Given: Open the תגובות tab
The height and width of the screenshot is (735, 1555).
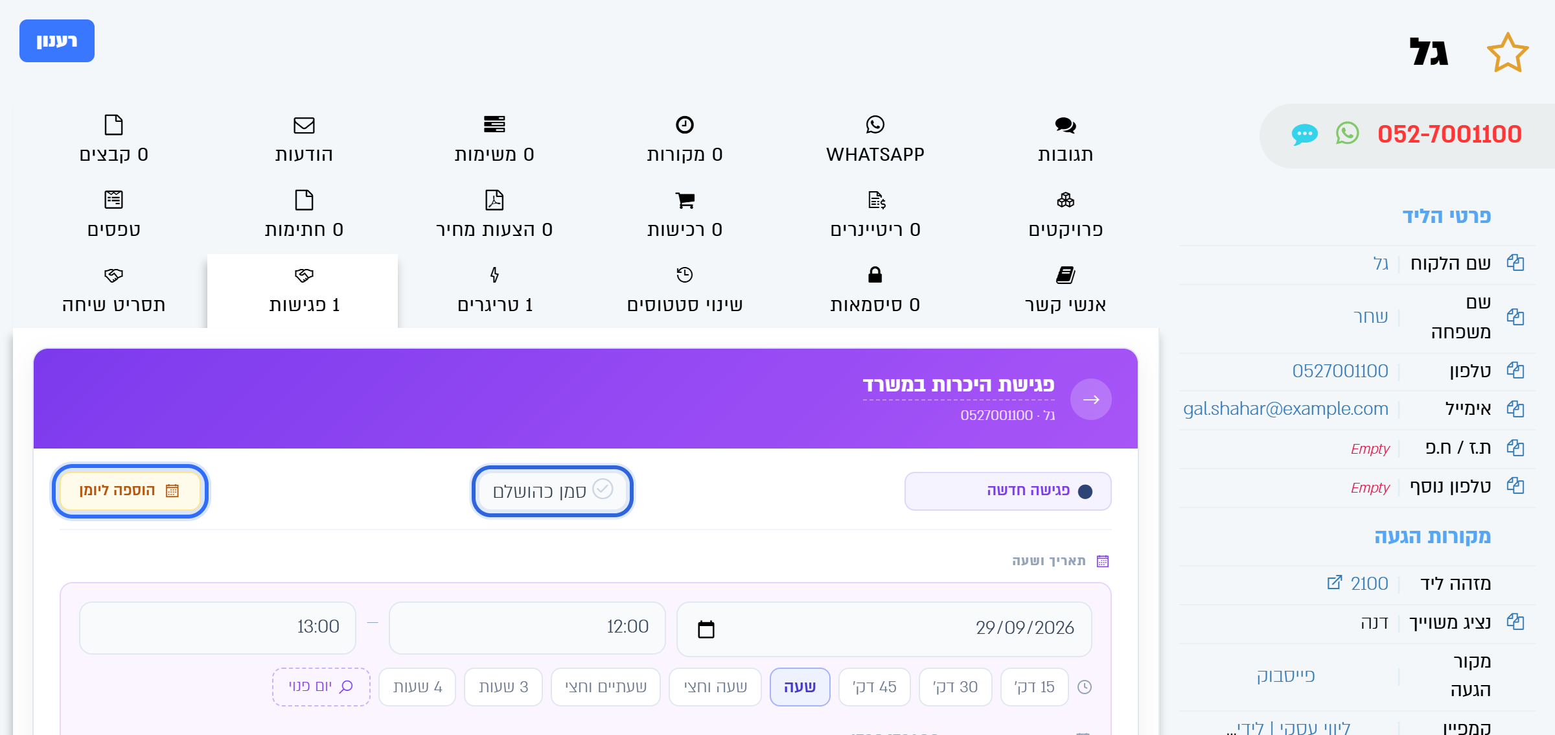Looking at the screenshot, I should 1065,140.
